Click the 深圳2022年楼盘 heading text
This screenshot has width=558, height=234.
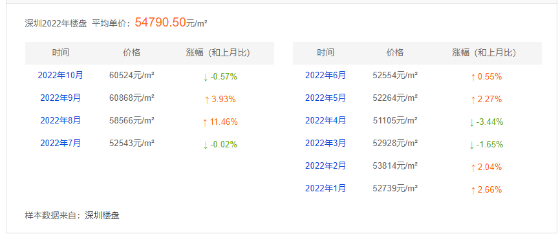click(56, 24)
